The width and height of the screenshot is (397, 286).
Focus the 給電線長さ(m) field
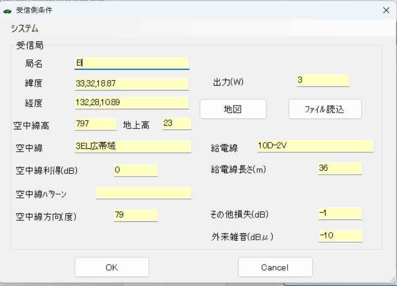tap(340, 168)
